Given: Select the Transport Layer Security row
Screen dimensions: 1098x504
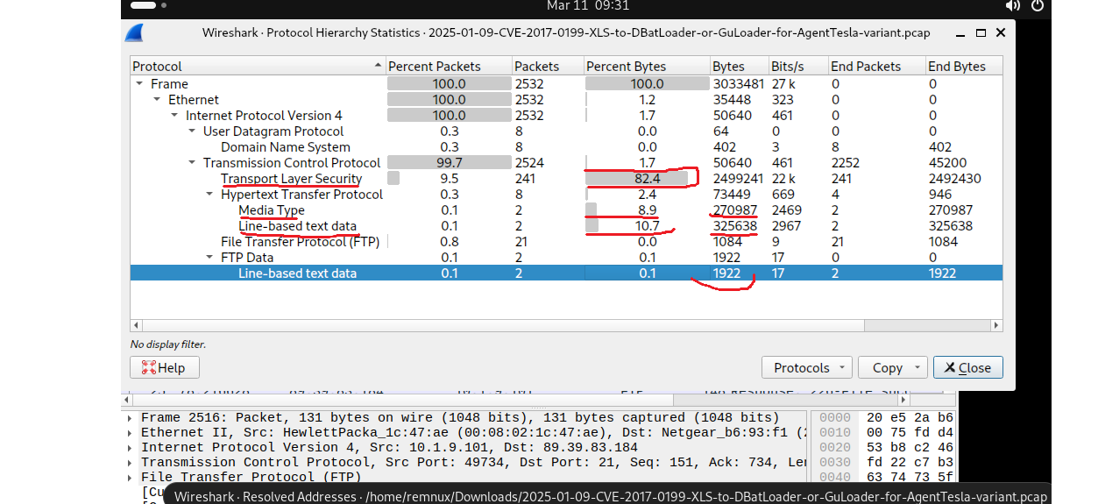Looking at the screenshot, I should coord(566,179).
